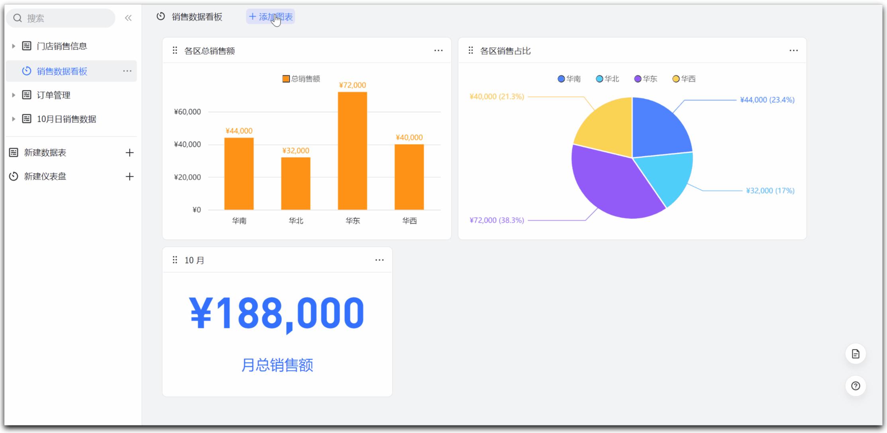Click the plus icon next to 新建数据表
The image size is (887, 433).
pyautogui.click(x=130, y=153)
